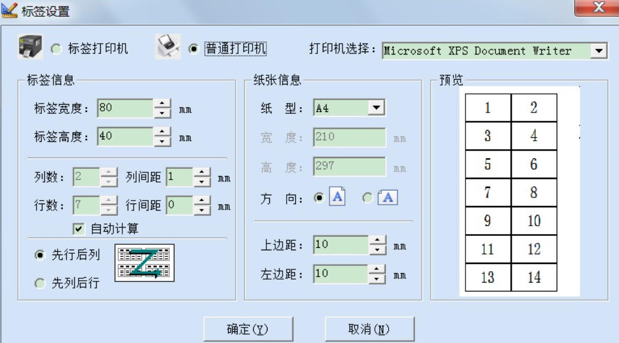
Task: Decrease 左边距 with down arrow
Action: point(377,279)
